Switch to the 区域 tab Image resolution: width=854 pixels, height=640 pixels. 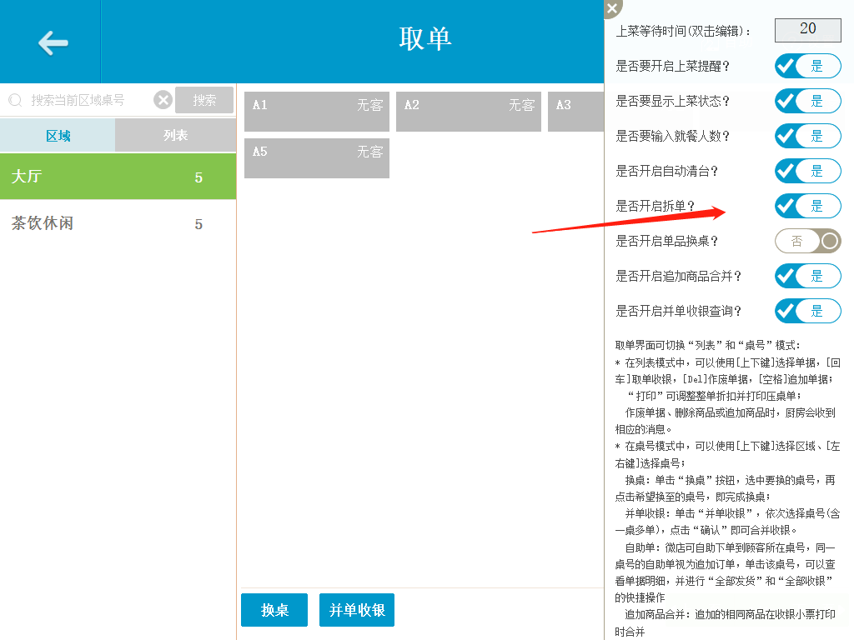pos(58,136)
